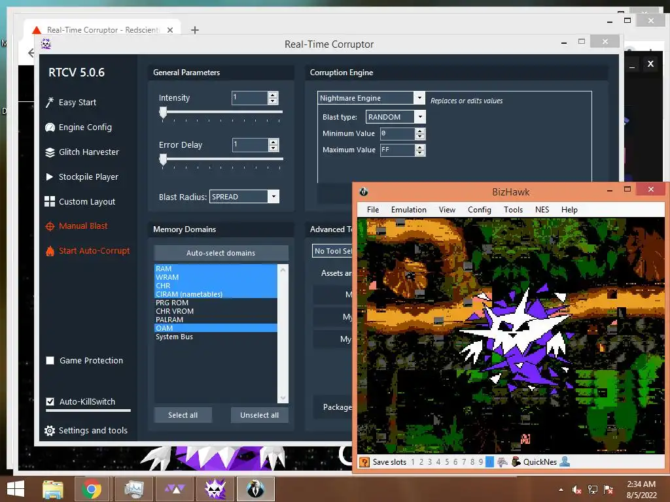Open Custom Layout view

[x=80, y=201]
